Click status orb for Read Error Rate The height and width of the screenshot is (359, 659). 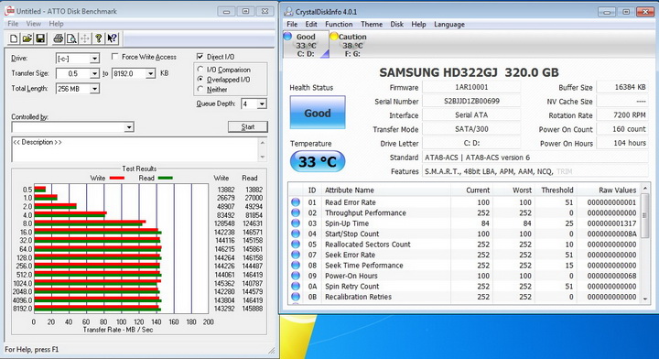(296, 202)
